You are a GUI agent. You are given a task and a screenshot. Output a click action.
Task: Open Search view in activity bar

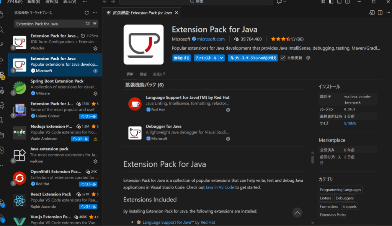click(x=2, y=29)
